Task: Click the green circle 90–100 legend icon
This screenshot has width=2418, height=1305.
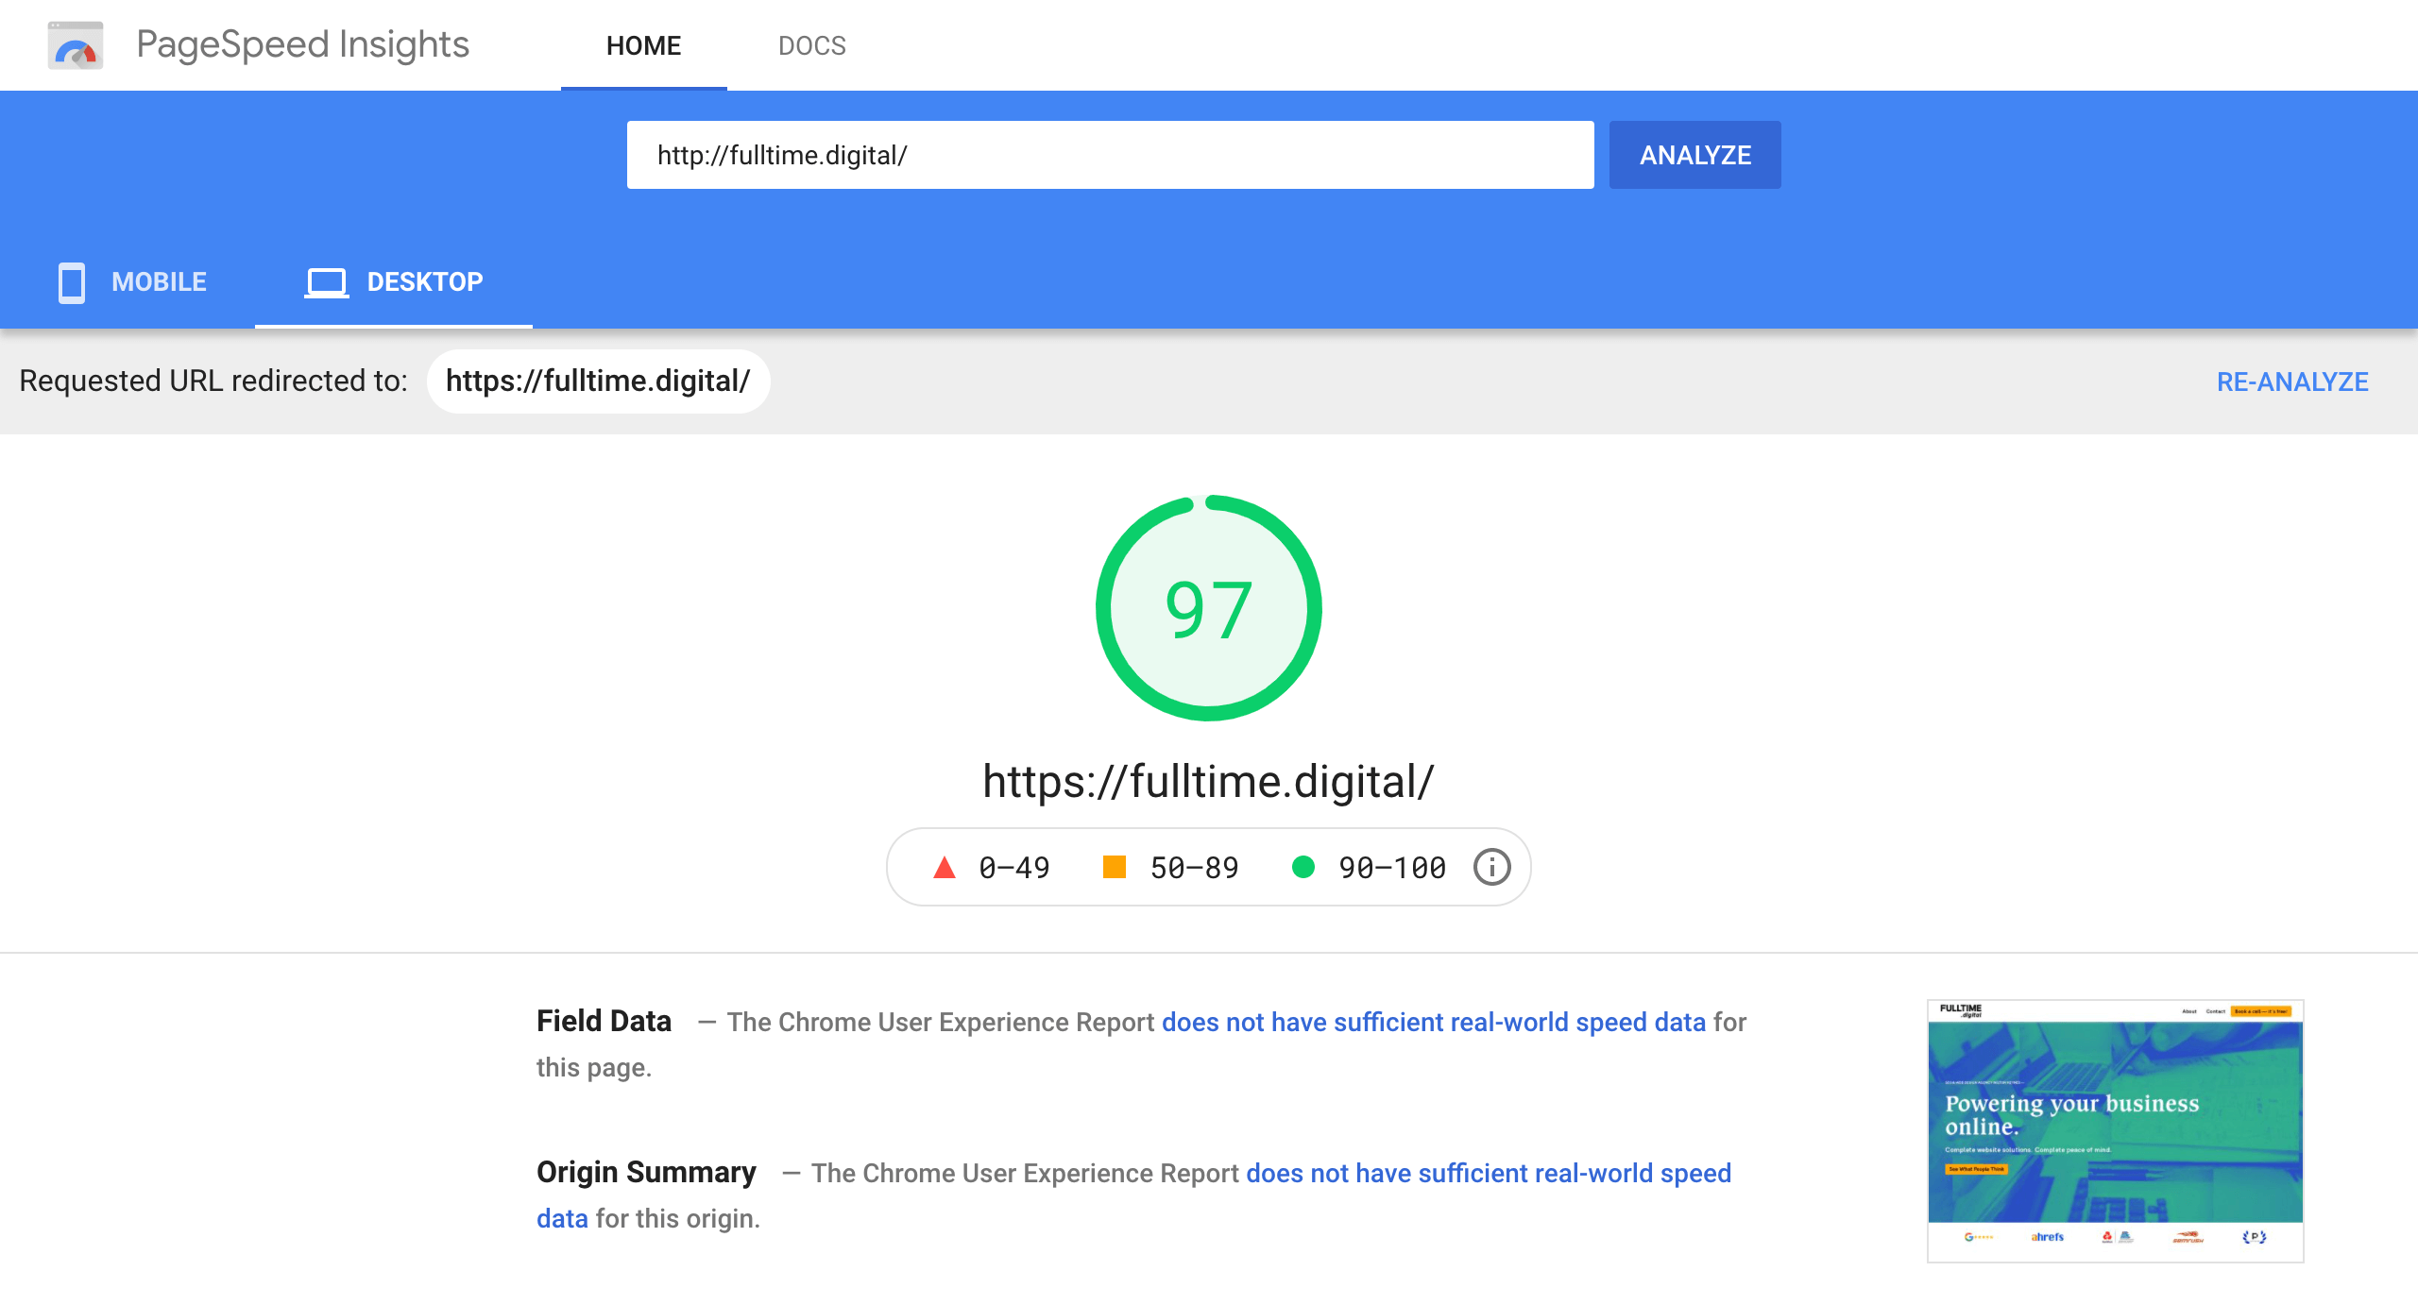Action: (1303, 867)
